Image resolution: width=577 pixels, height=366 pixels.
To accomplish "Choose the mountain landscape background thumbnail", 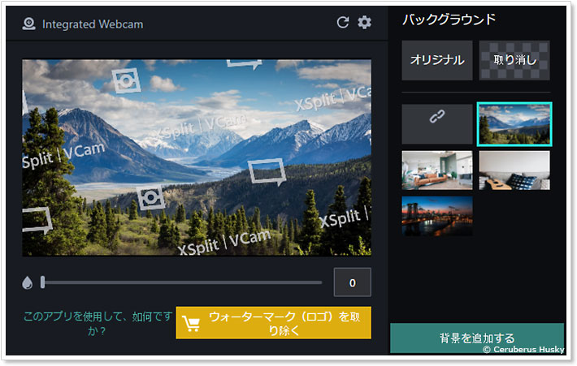I will tap(514, 124).
